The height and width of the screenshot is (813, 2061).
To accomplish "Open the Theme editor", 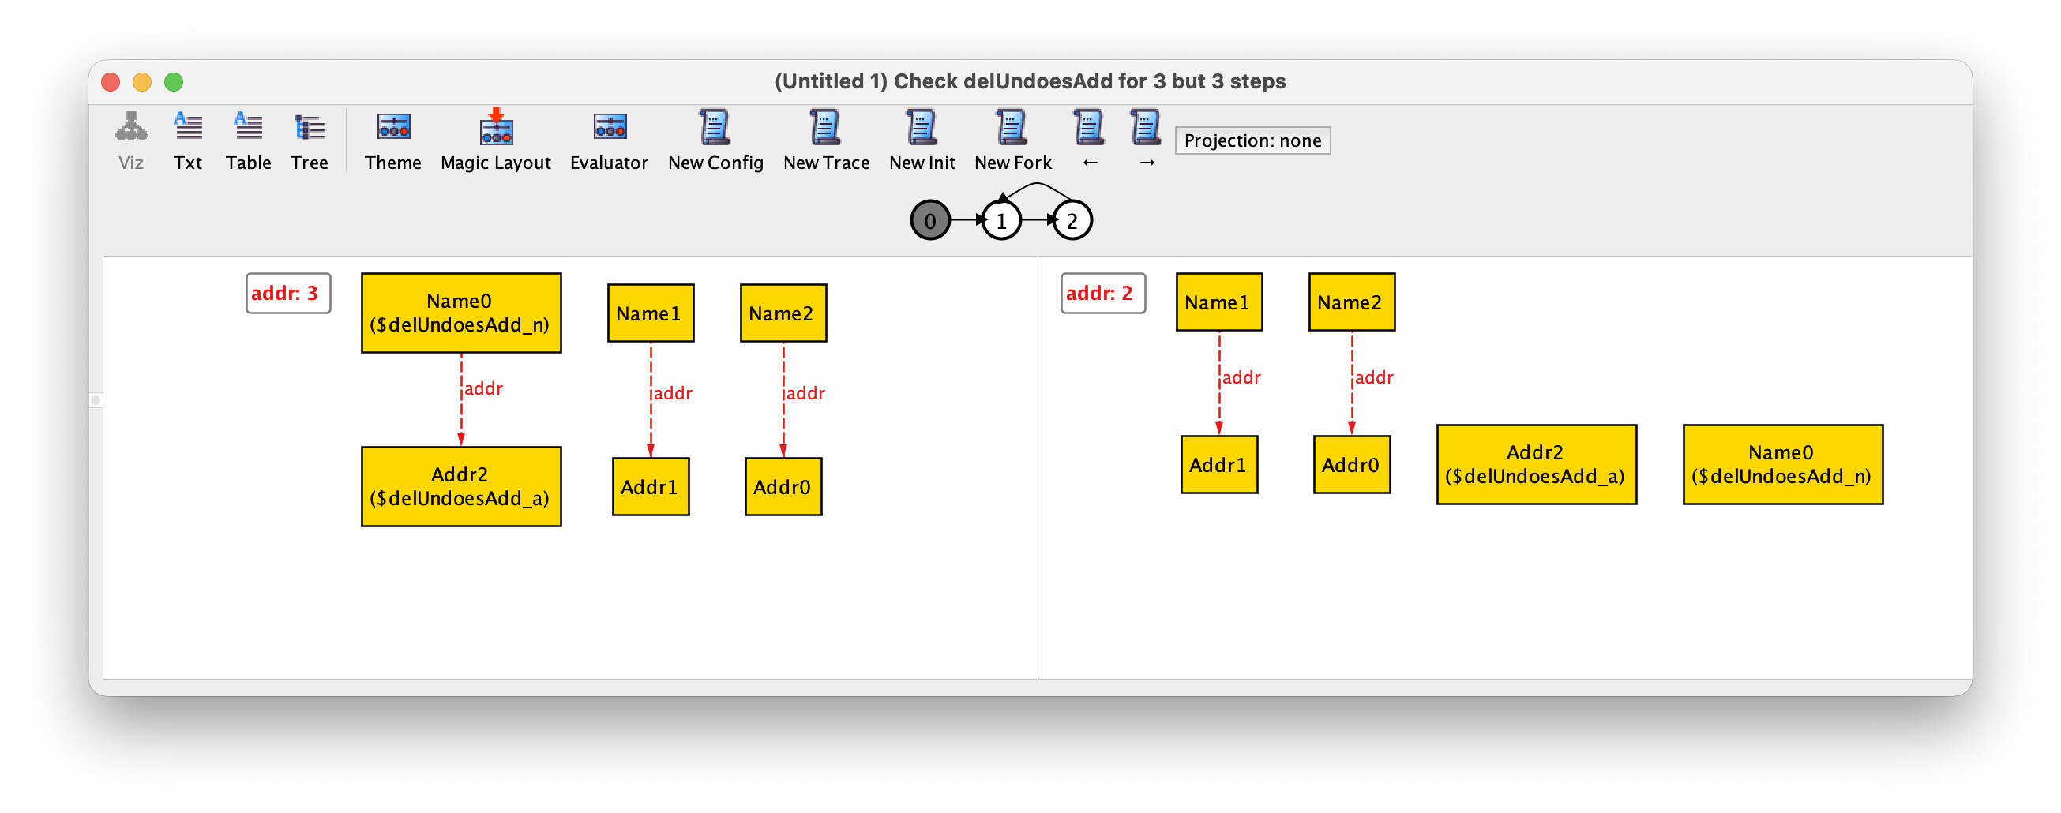I will click(392, 140).
